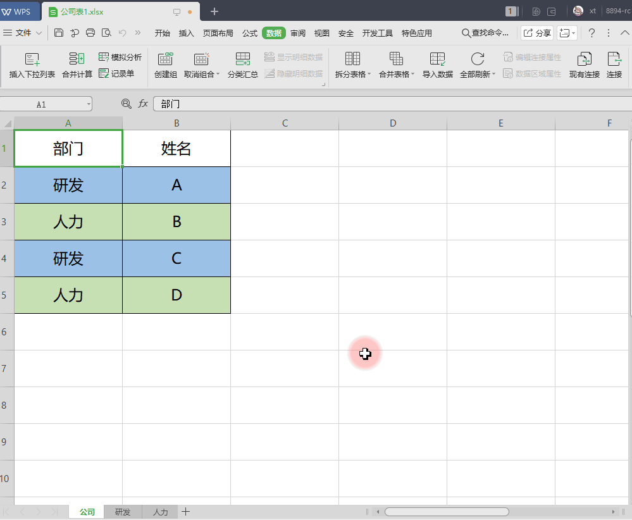Select column D header

393,123
